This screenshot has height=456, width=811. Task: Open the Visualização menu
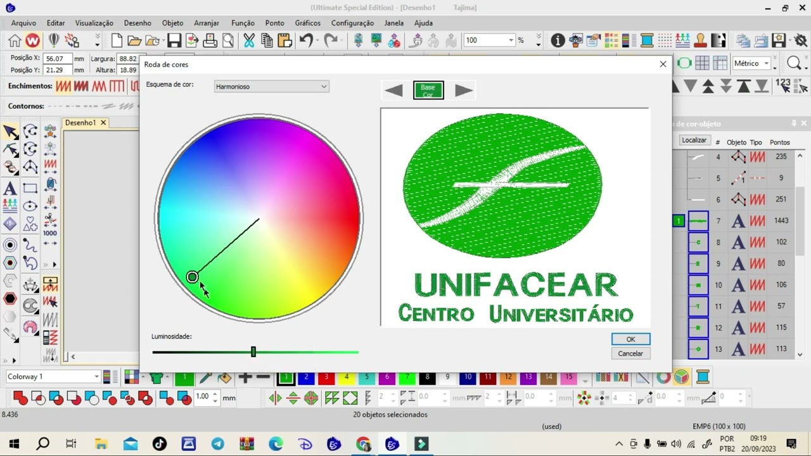pyautogui.click(x=94, y=23)
